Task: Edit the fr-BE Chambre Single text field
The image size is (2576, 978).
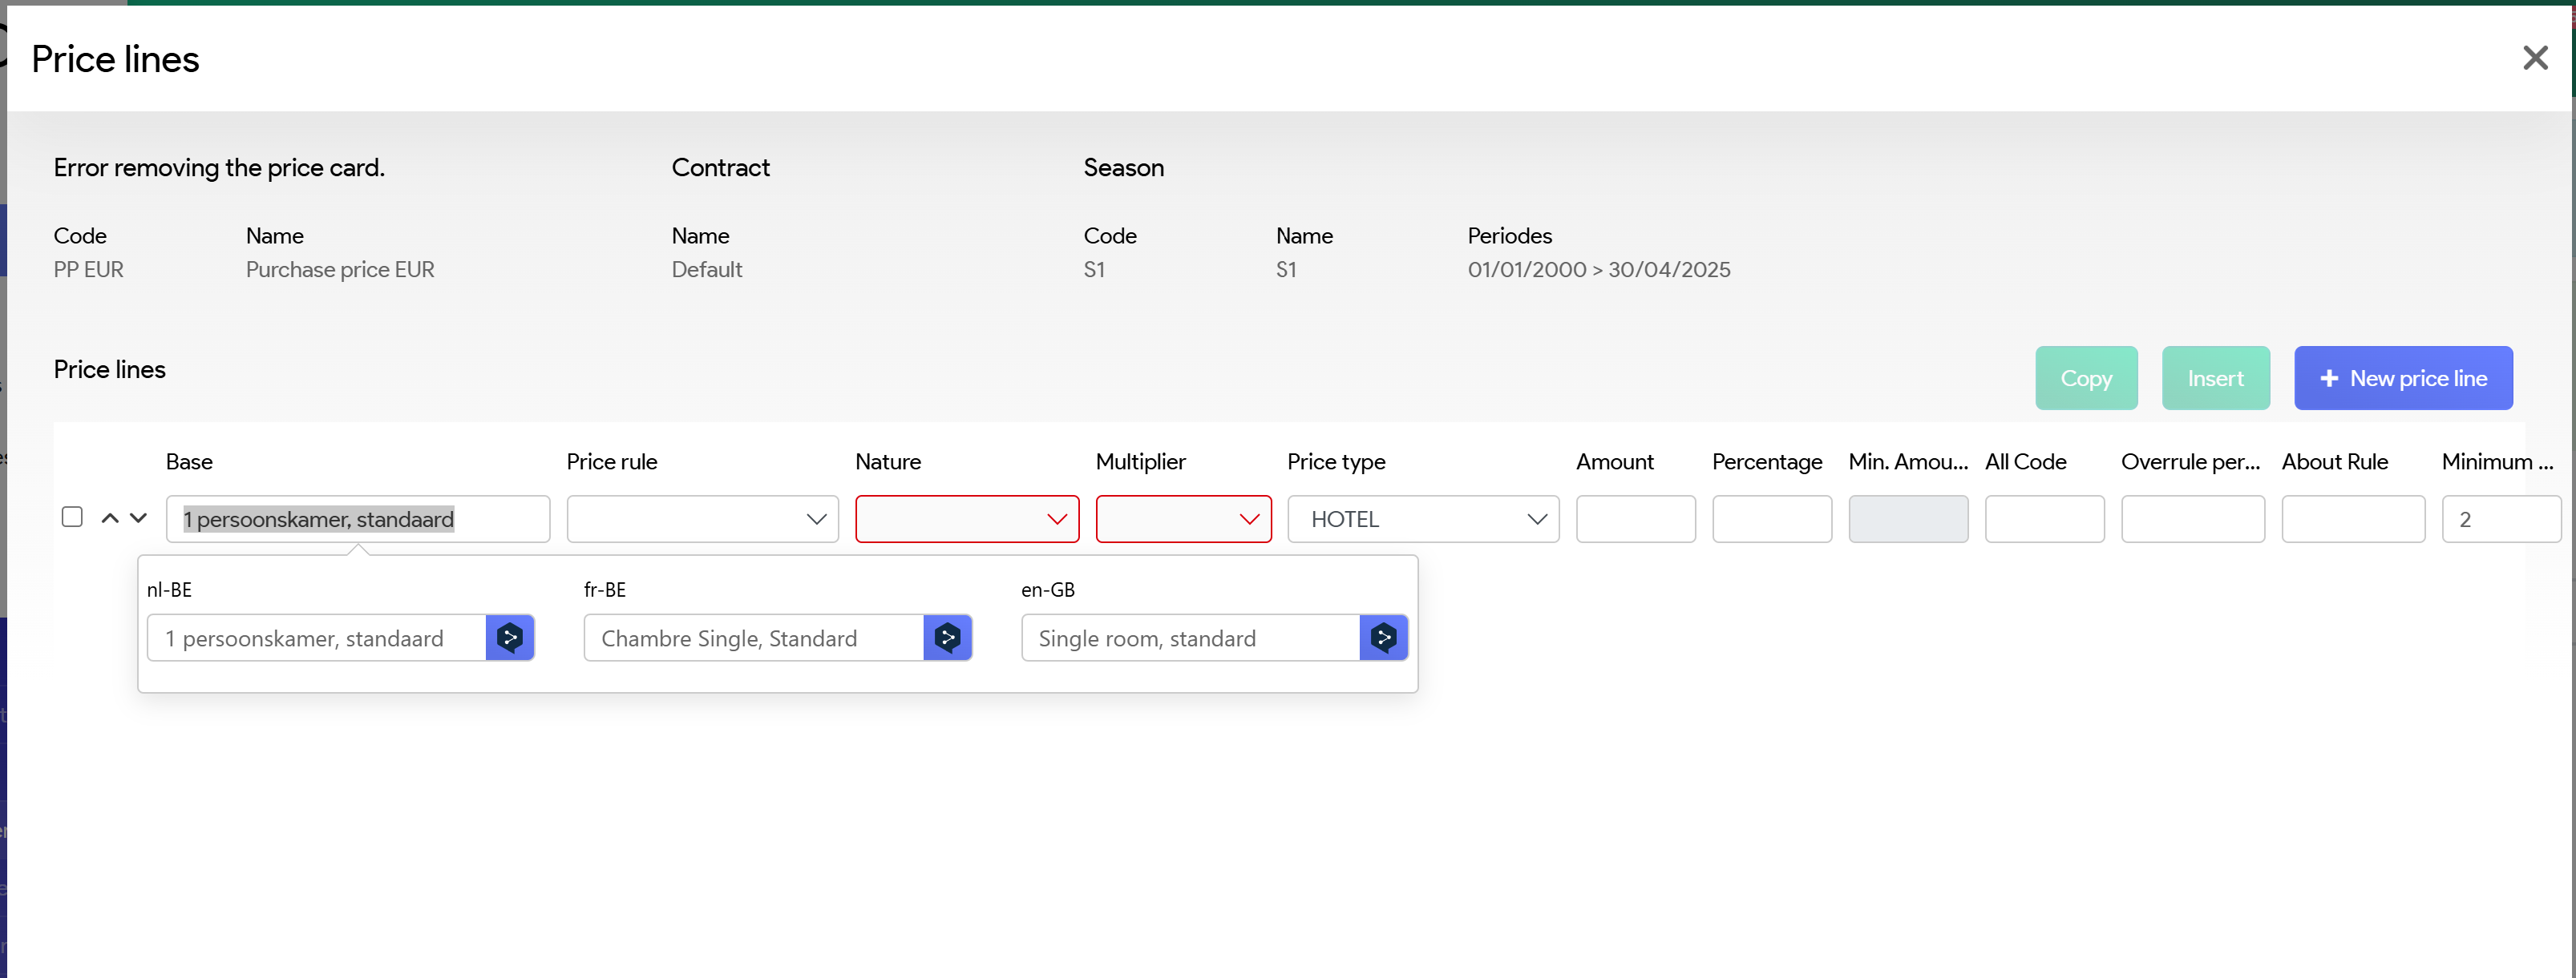Action: click(752, 638)
